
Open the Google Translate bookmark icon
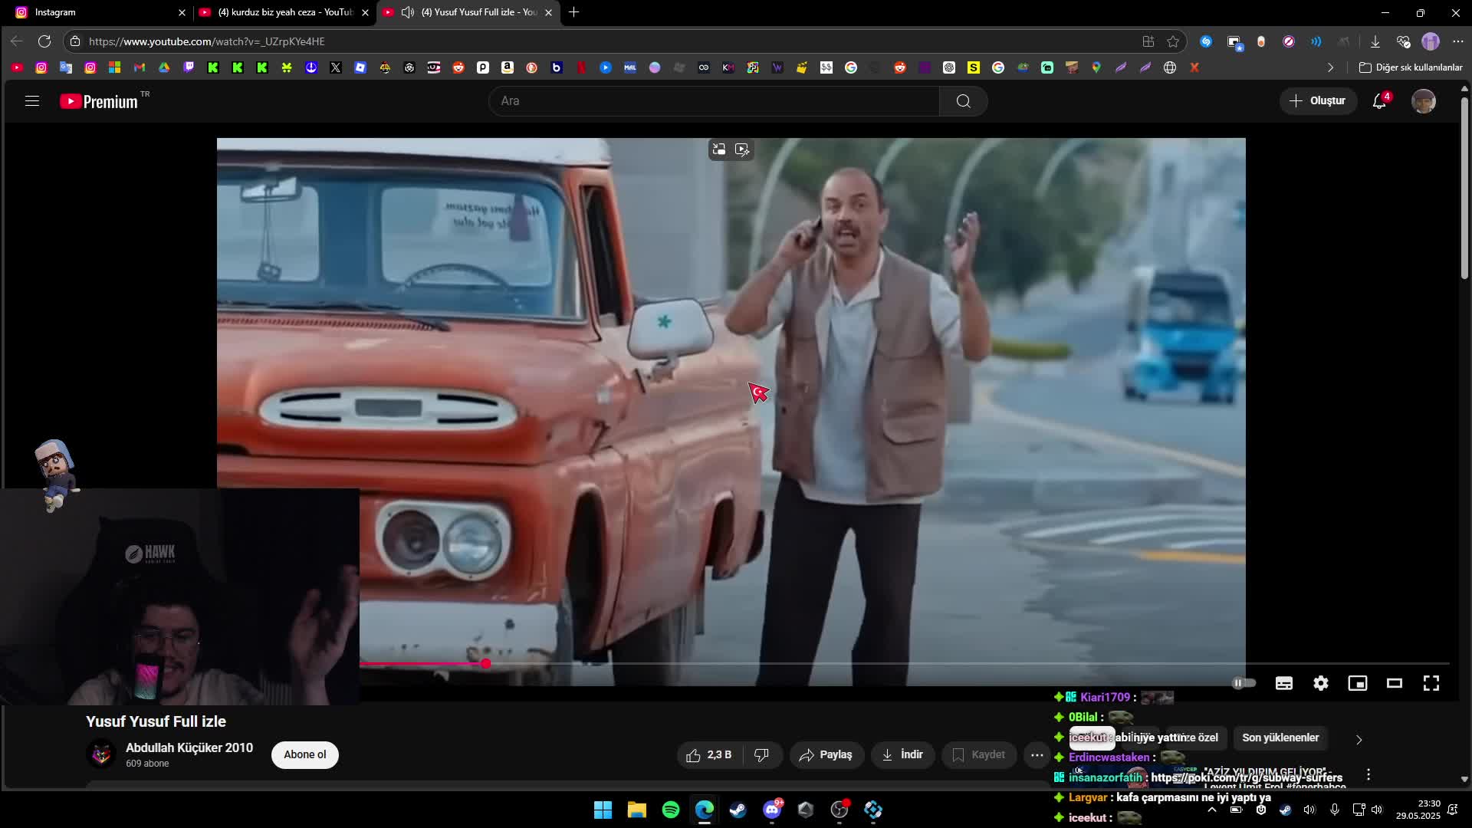click(66, 67)
